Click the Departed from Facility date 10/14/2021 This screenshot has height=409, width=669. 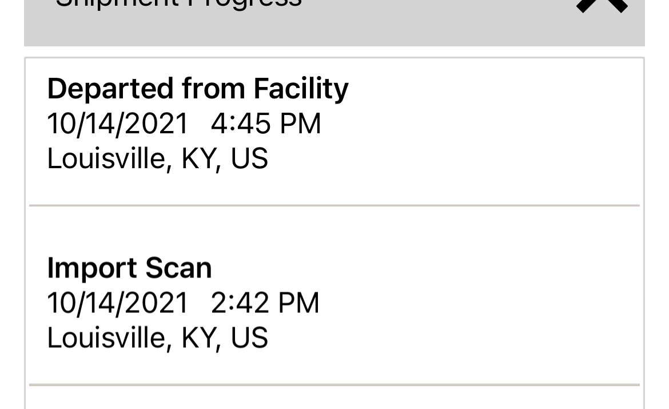pyautogui.click(x=117, y=124)
